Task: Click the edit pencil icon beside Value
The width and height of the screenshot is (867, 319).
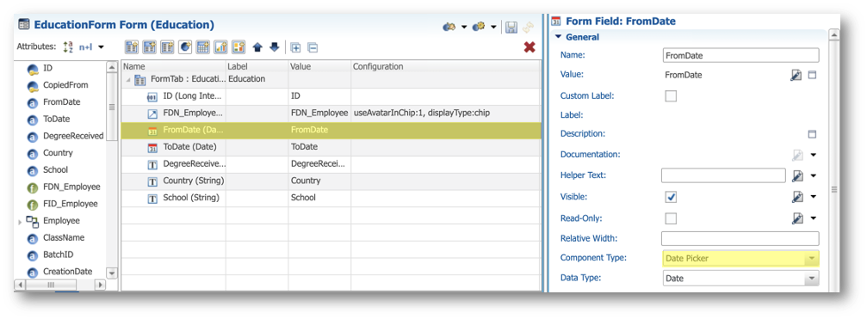Action: (796, 75)
